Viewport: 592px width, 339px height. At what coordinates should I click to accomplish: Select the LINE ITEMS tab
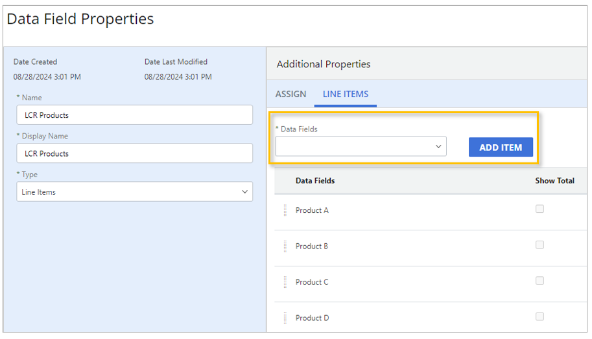(x=346, y=94)
